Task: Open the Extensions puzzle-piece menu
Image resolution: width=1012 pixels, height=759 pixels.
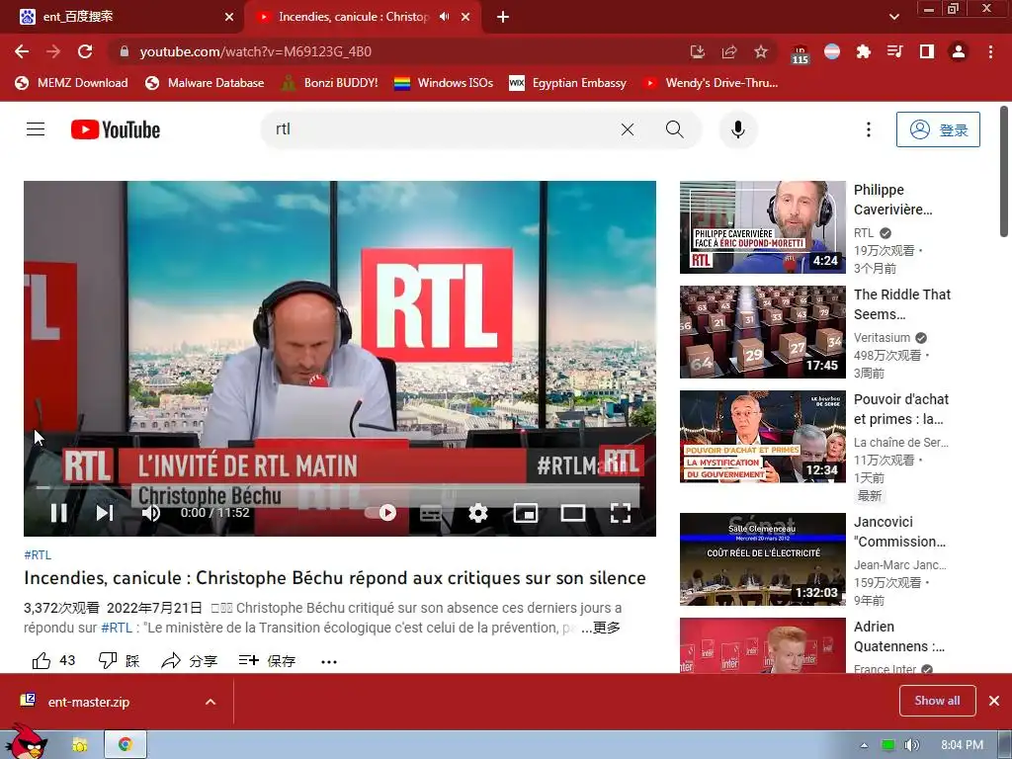Action: tap(863, 51)
